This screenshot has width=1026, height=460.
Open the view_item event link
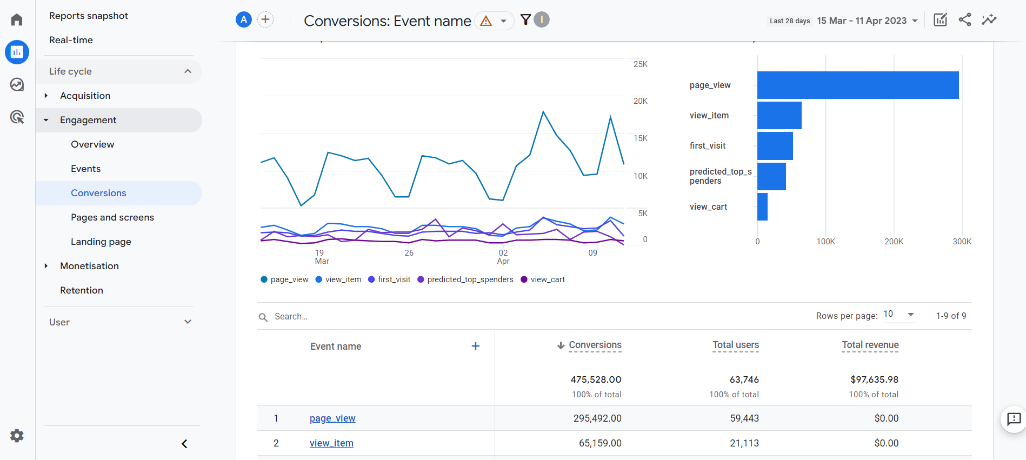point(331,443)
